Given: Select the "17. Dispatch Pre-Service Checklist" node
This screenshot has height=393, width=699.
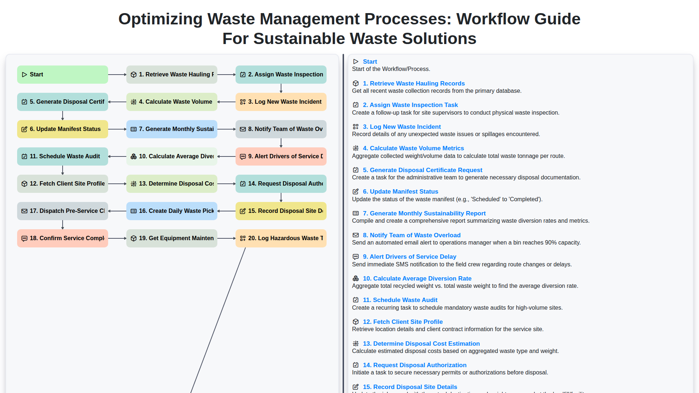Looking at the screenshot, I should tap(62, 211).
